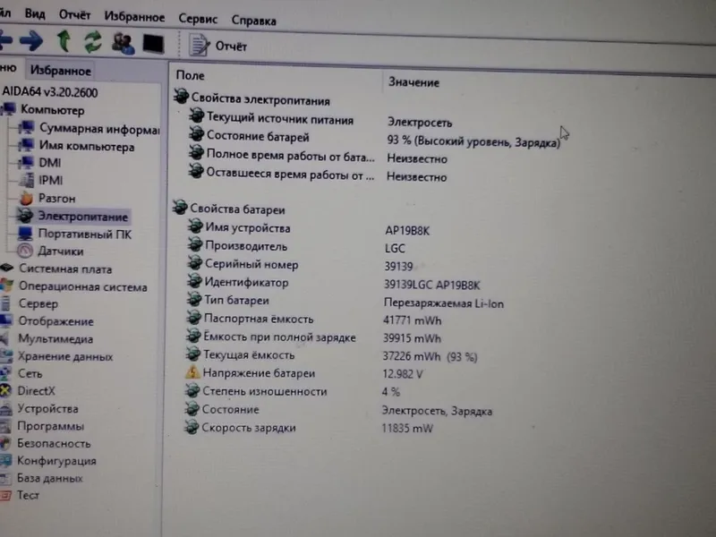Click the Идентификатор row
Screen dimensions: 716x537
333,283
